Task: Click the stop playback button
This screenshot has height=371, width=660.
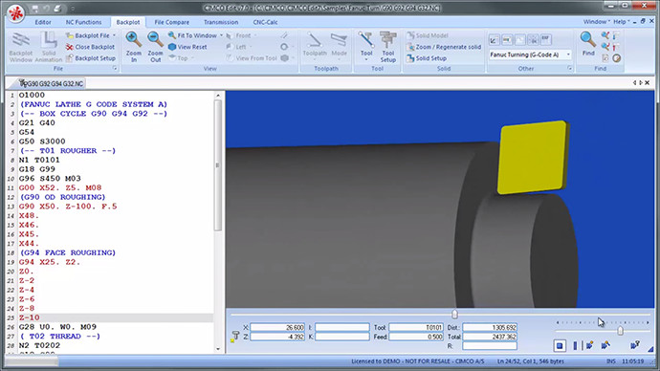Action: coord(560,346)
